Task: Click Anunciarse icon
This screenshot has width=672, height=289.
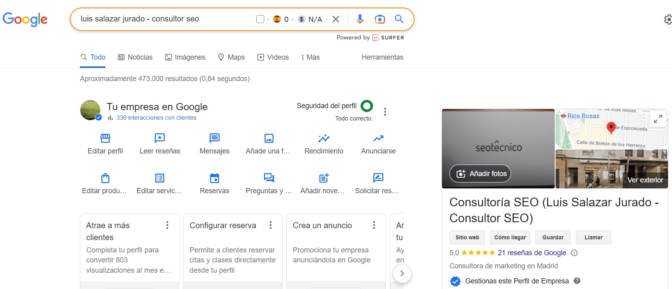Action: (x=378, y=138)
